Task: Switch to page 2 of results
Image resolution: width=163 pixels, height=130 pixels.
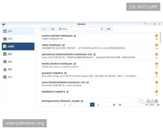Action: (x=98, y=105)
